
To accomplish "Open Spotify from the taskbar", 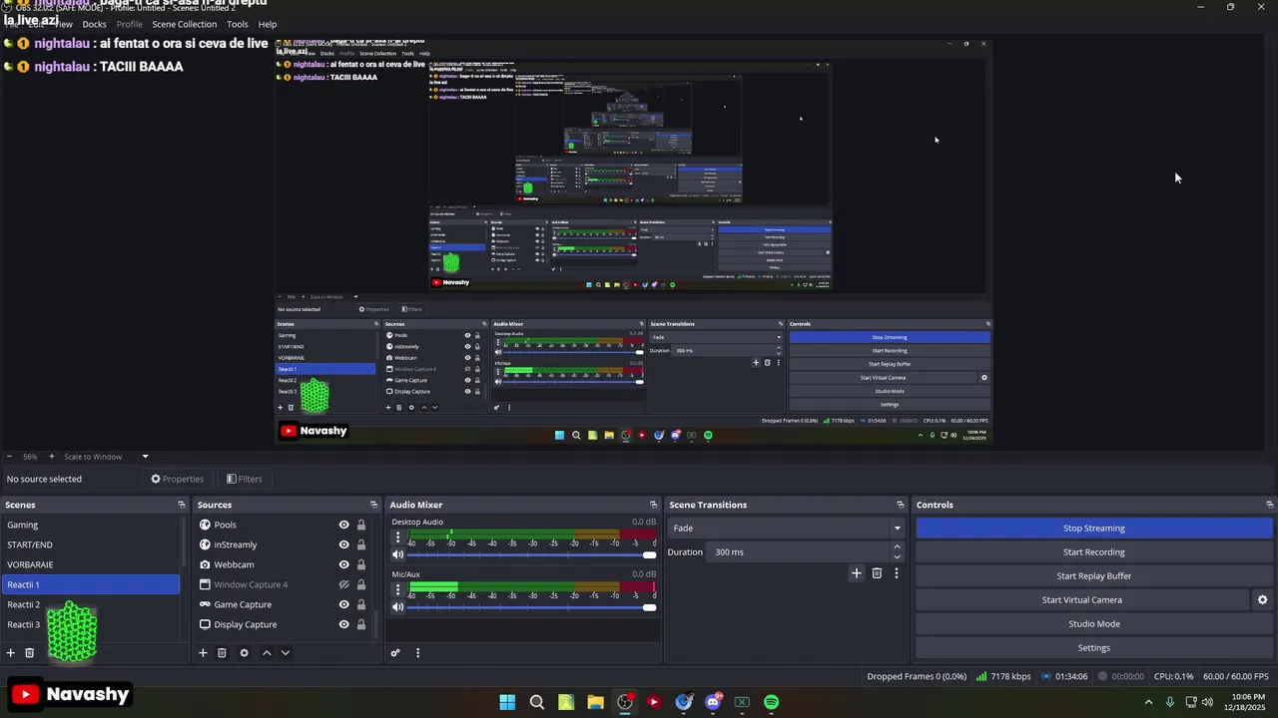I will [771, 702].
